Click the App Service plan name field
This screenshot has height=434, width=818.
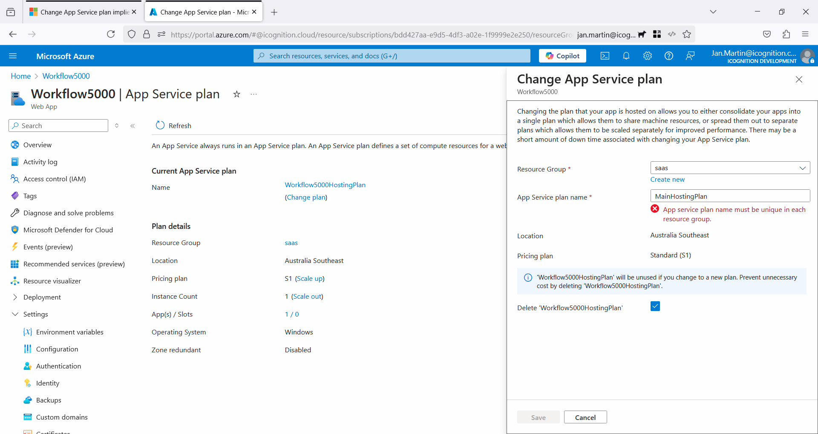pyautogui.click(x=730, y=196)
